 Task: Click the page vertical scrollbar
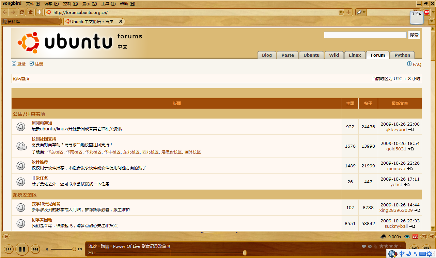click(x=433, y=128)
